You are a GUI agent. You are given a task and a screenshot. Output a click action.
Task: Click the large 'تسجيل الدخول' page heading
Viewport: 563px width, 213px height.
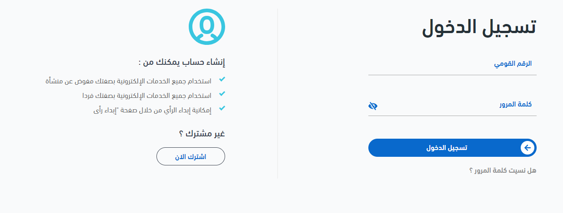[479, 28]
